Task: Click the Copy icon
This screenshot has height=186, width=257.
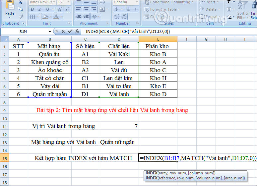Action: tap(20, 9)
